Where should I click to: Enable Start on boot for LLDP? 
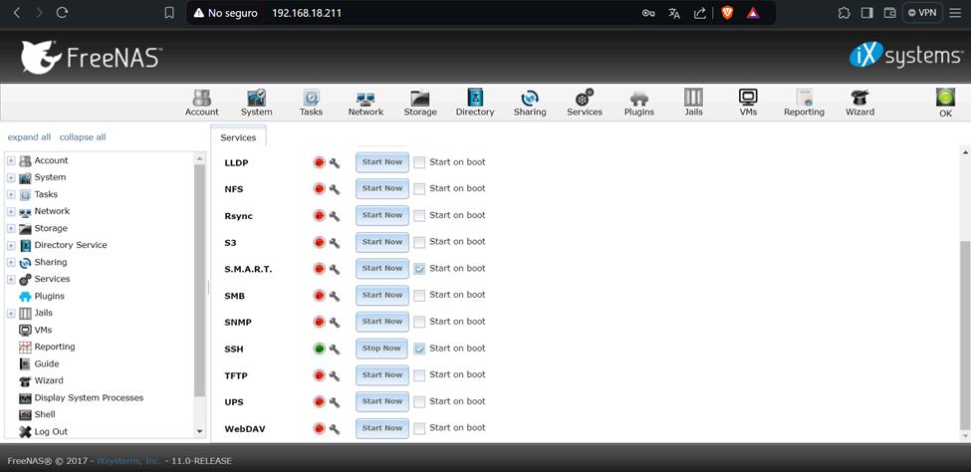[419, 162]
